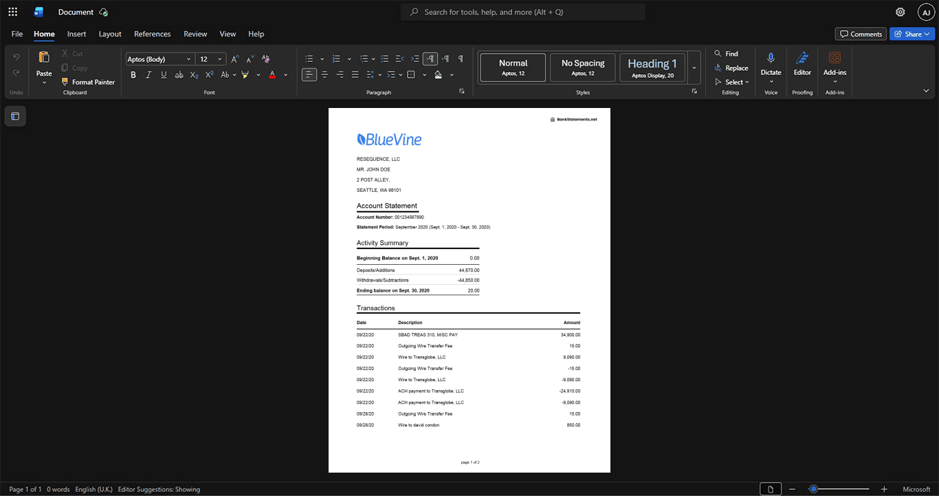Expand the Paste options arrow
Image resolution: width=939 pixels, height=496 pixels.
[x=44, y=83]
